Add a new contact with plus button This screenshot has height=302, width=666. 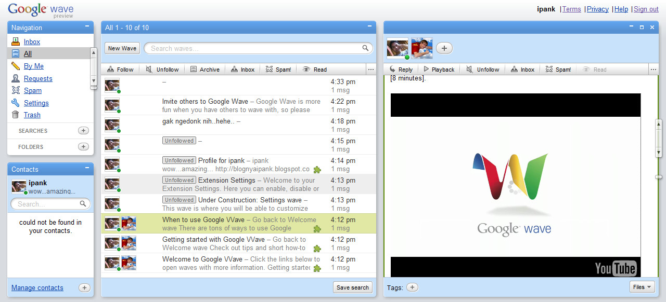point(84,287)
